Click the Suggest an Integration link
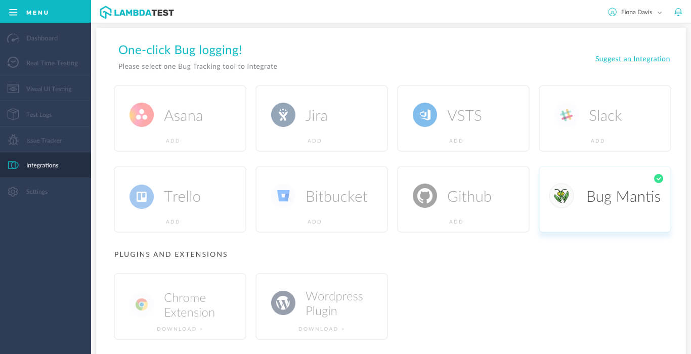Image resolution: width=691 pixels, height=354 pixels. pyautogui.click(x=632, y=59)
